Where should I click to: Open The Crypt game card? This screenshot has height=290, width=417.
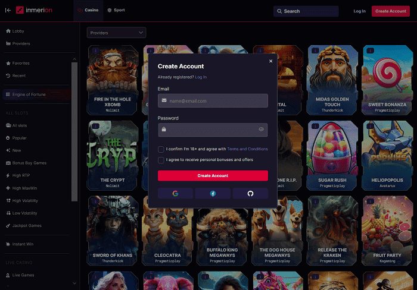(x=113, y=156)
